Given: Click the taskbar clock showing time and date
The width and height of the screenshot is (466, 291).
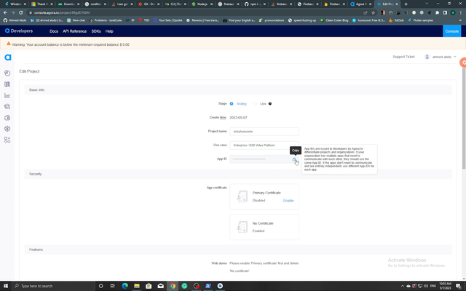Looking at the screenshot, I should [x=445, y=286].
